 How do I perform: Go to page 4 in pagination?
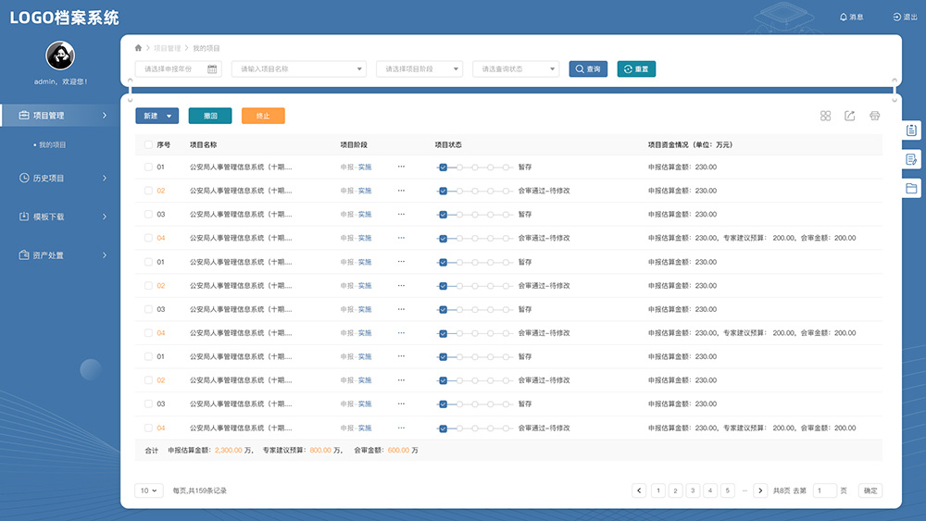click(710, 490)
